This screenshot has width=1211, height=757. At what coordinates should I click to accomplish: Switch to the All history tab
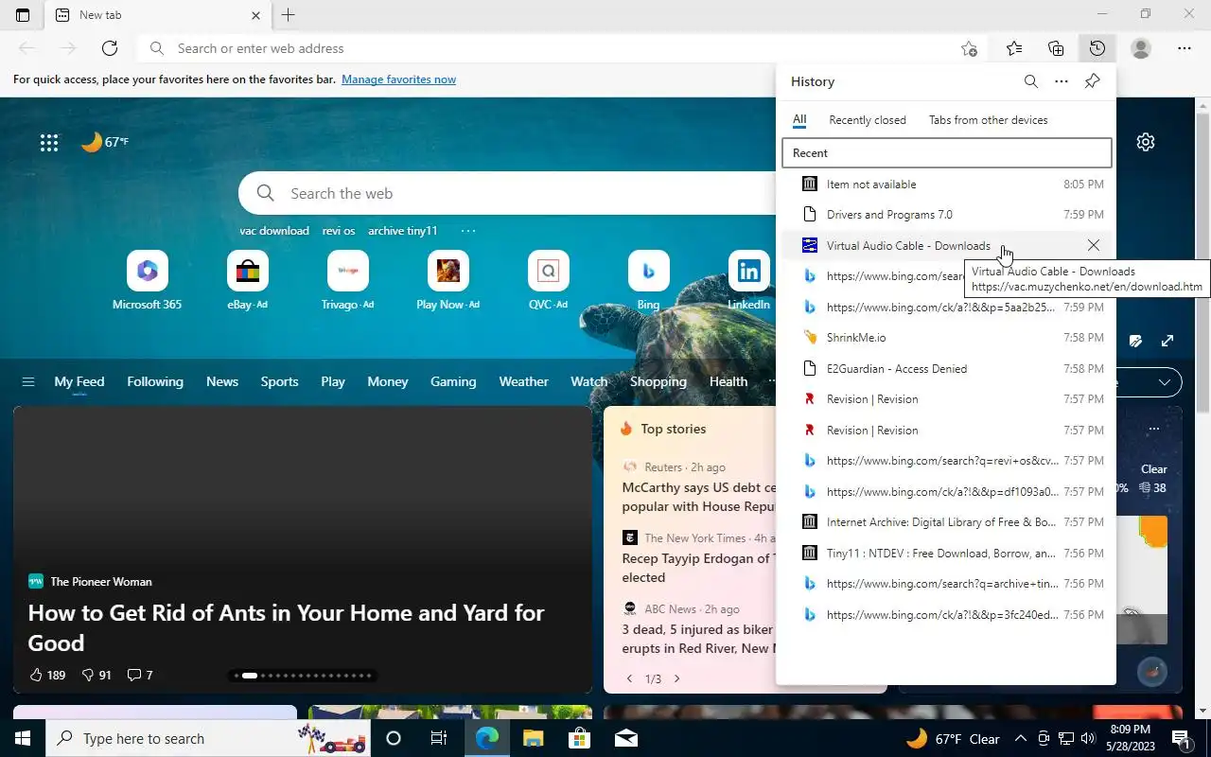pos(799,120)
